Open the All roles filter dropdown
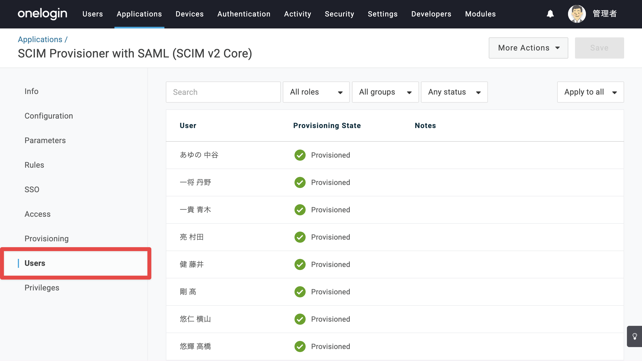Screen dimensions: 642x361 tap(316, 92)
